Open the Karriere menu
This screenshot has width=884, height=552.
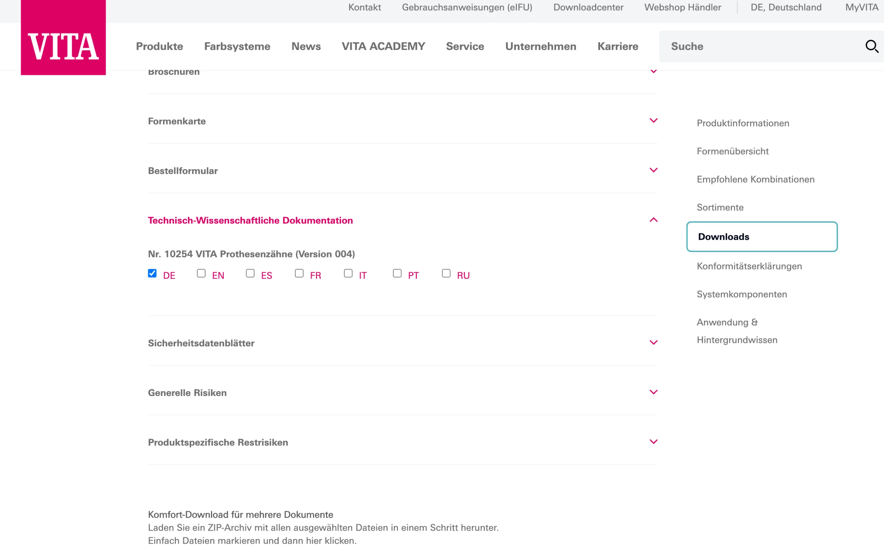pos(618,46)
